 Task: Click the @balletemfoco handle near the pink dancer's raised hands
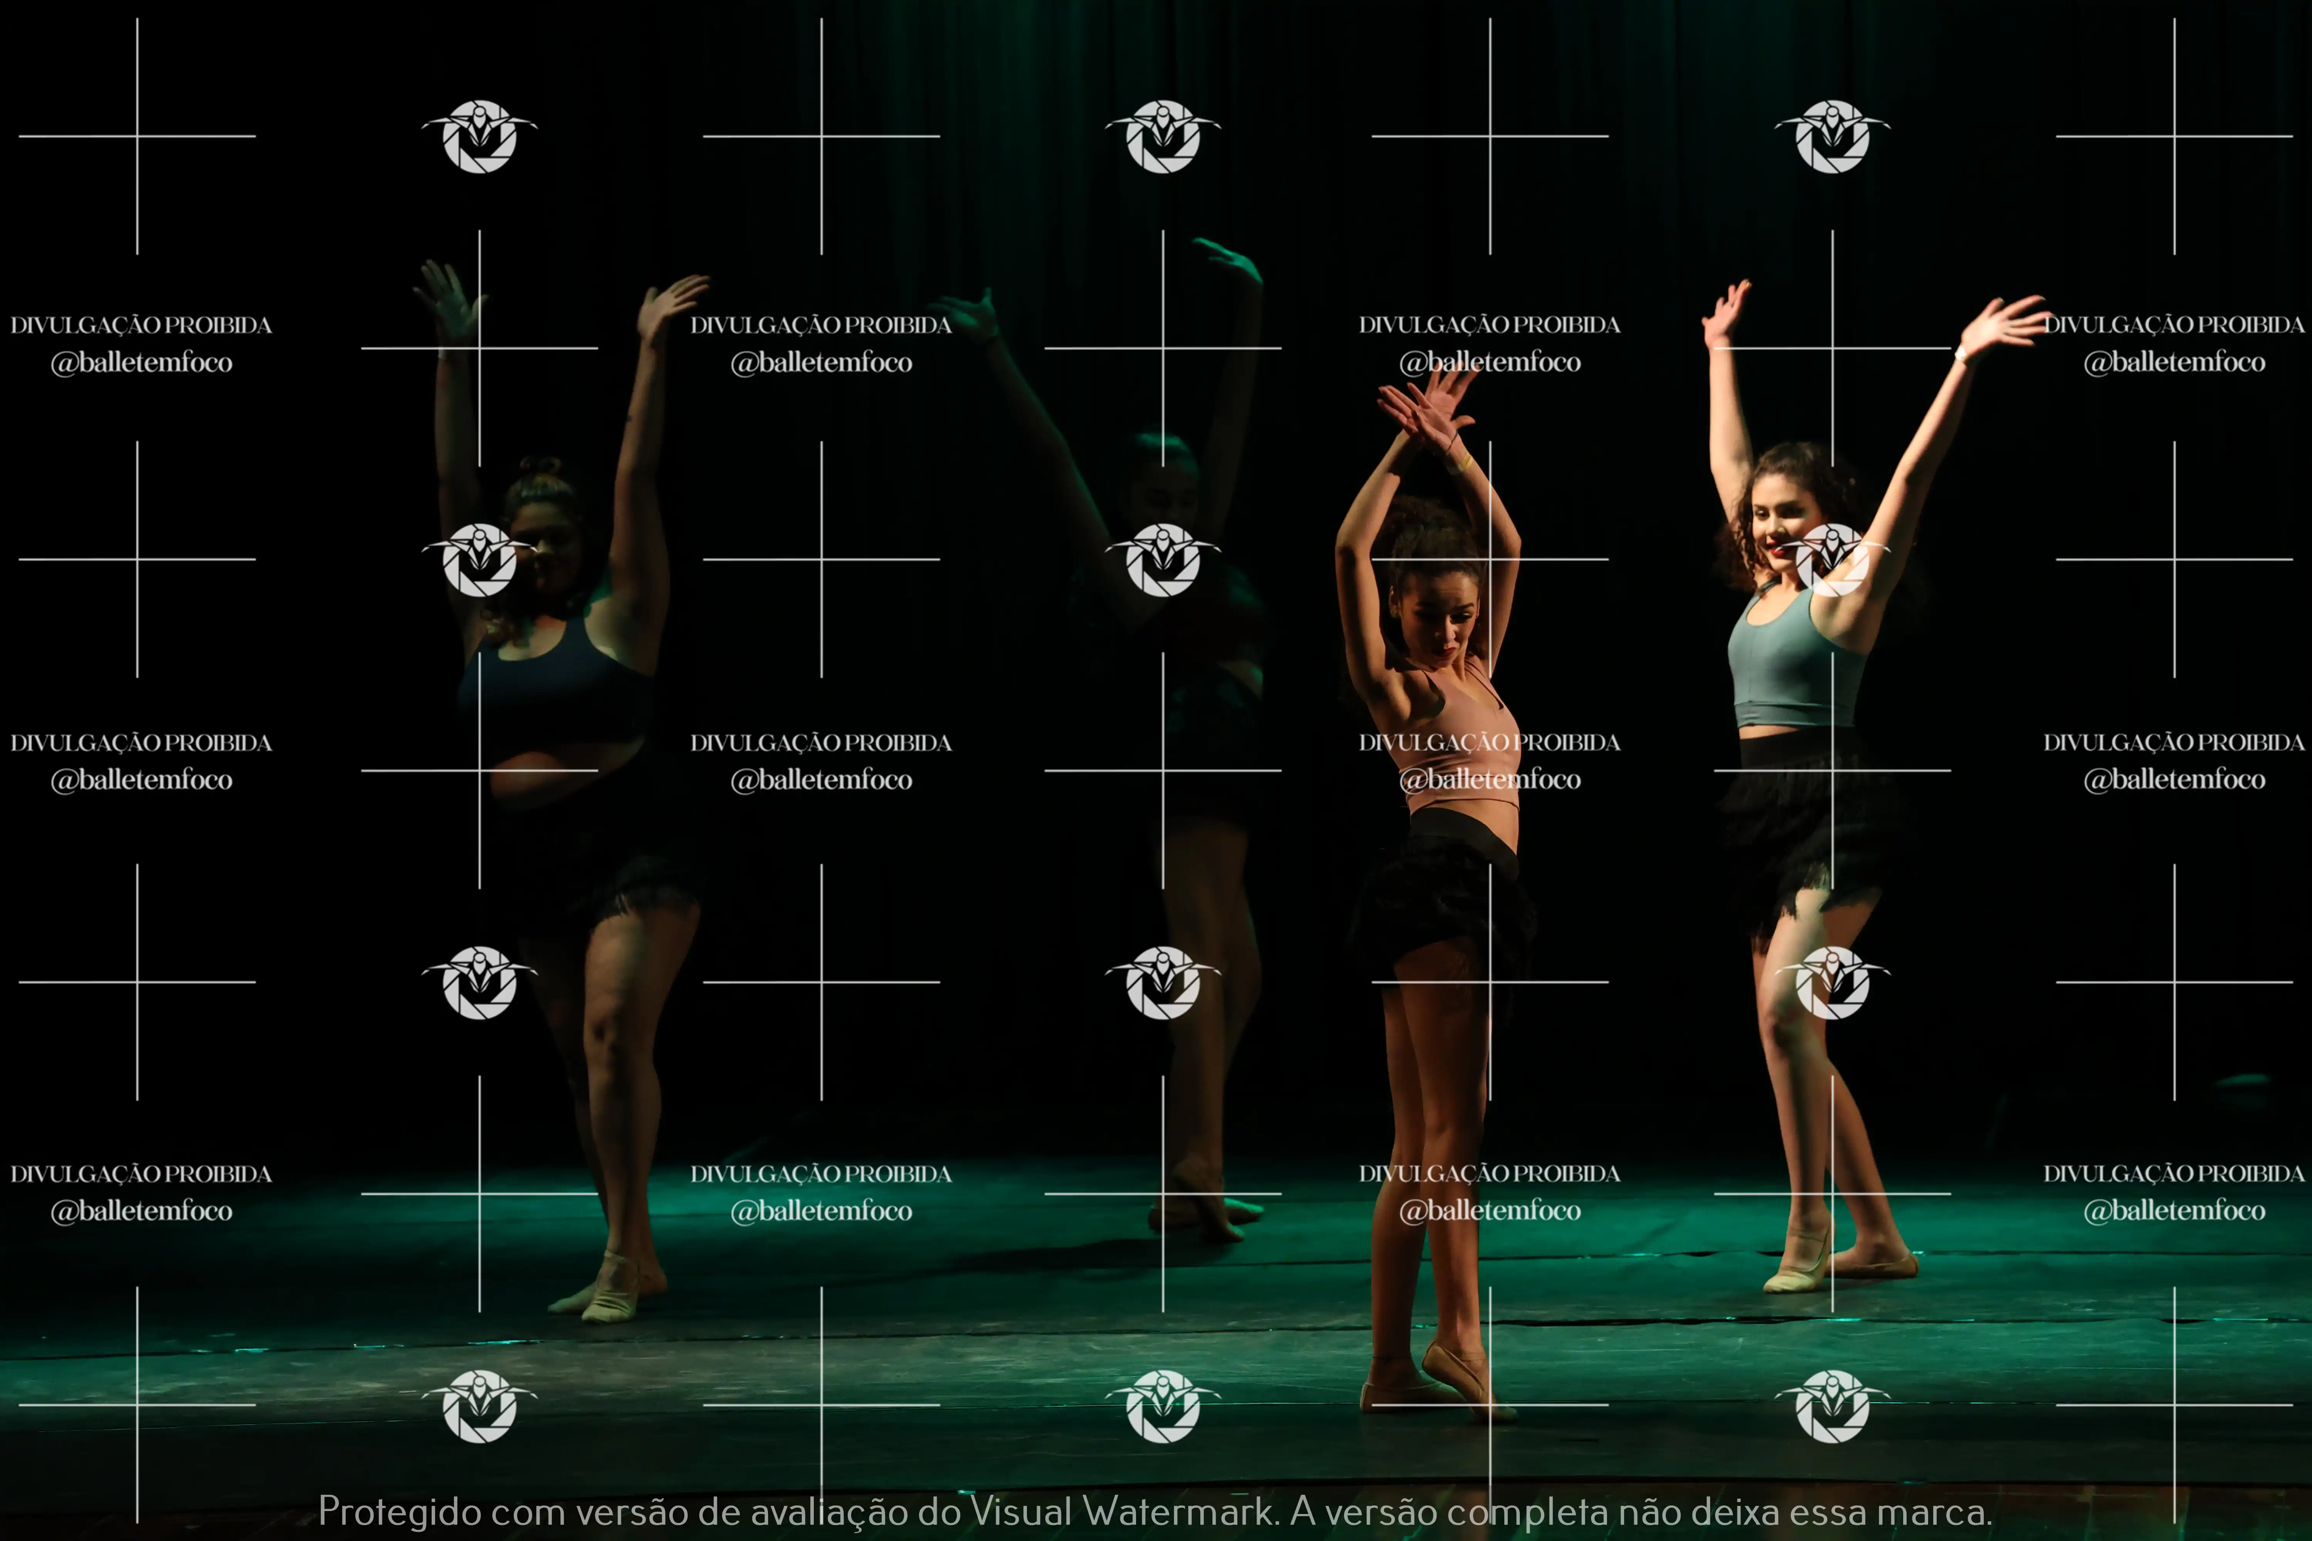tap(1489, 362)
